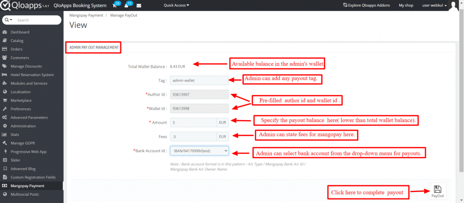Click the Author Id field
The height and width of the screenshot is (203, 464).
(x=199, y=94)
